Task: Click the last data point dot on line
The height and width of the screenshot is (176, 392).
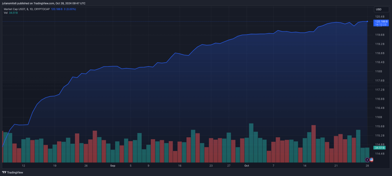Action: point(367,21)
